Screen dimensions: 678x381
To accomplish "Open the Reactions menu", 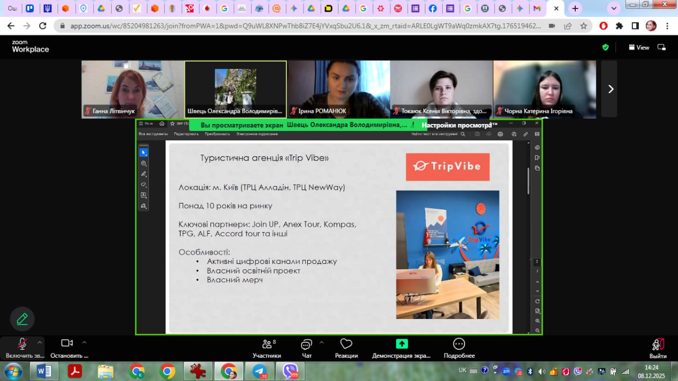I will click(346, 348).
